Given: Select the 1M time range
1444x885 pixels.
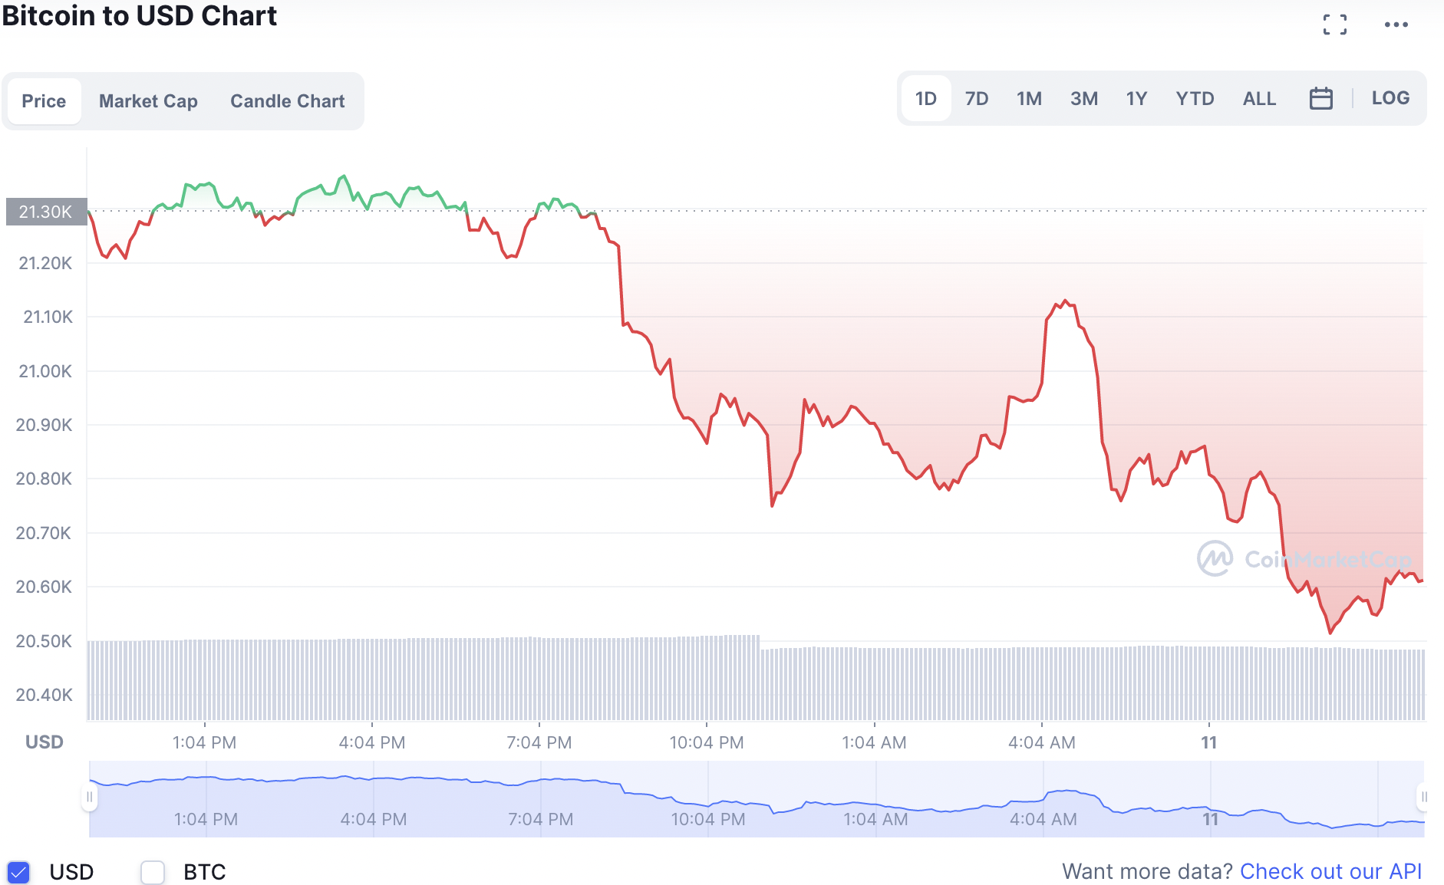Looking at the screenshot, I should coord(1030,98).
